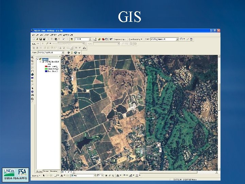Click the rotate tool in Georeferencing toolbar
Screen dimensions: 245x184
coord(182,39)
